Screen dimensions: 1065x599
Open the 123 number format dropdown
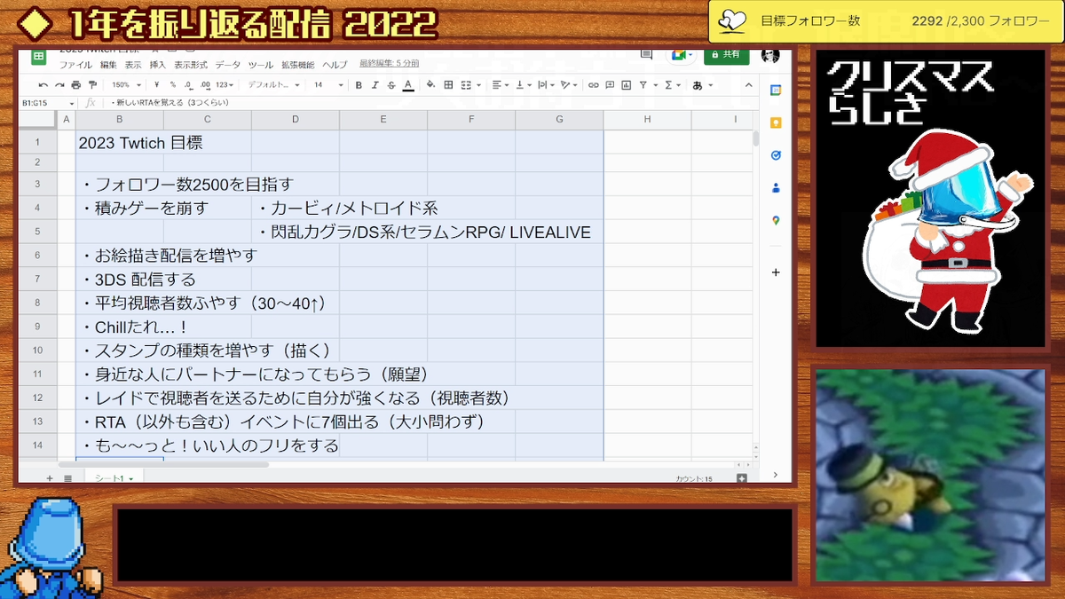point(225,85)
